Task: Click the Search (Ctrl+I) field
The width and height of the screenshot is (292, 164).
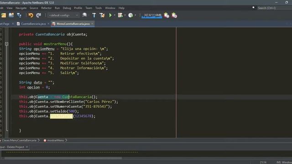Action: (275, 8)
